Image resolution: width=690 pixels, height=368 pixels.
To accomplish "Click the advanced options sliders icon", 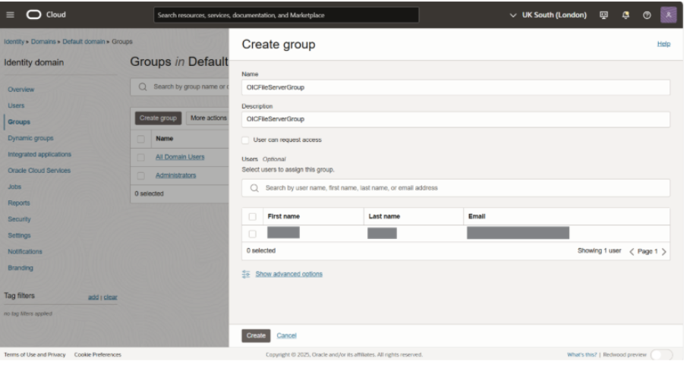I will pos(246,274).
